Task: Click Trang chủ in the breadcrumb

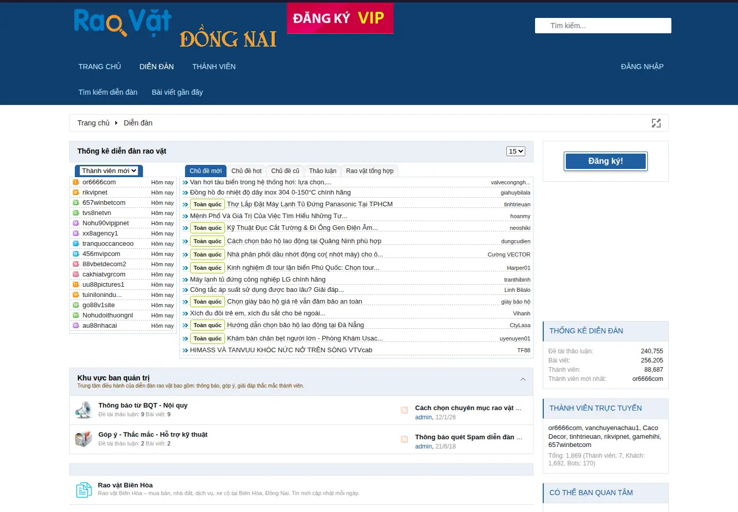Action: [93, 123]
